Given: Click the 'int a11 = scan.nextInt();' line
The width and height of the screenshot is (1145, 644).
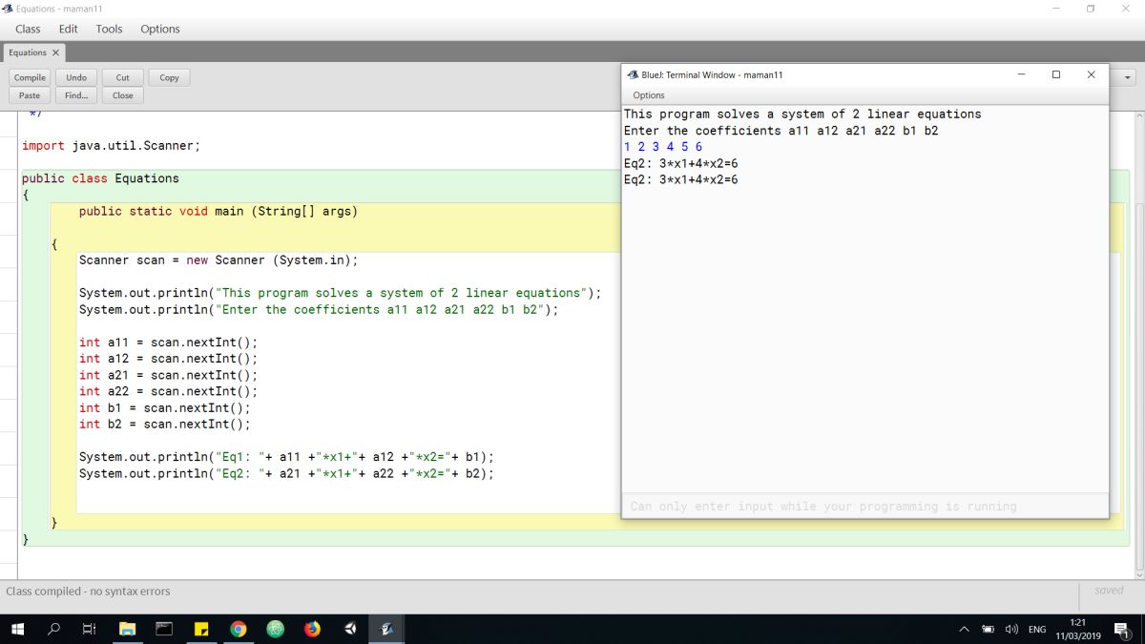Looking at the screenshot, I should [x=169, y=343].
